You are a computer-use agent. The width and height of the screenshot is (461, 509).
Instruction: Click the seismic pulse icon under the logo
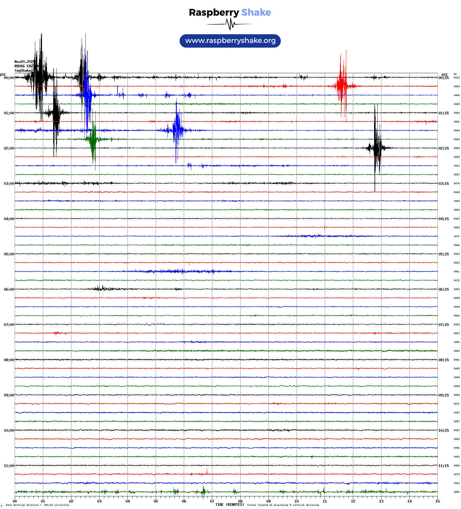(230, 24)
